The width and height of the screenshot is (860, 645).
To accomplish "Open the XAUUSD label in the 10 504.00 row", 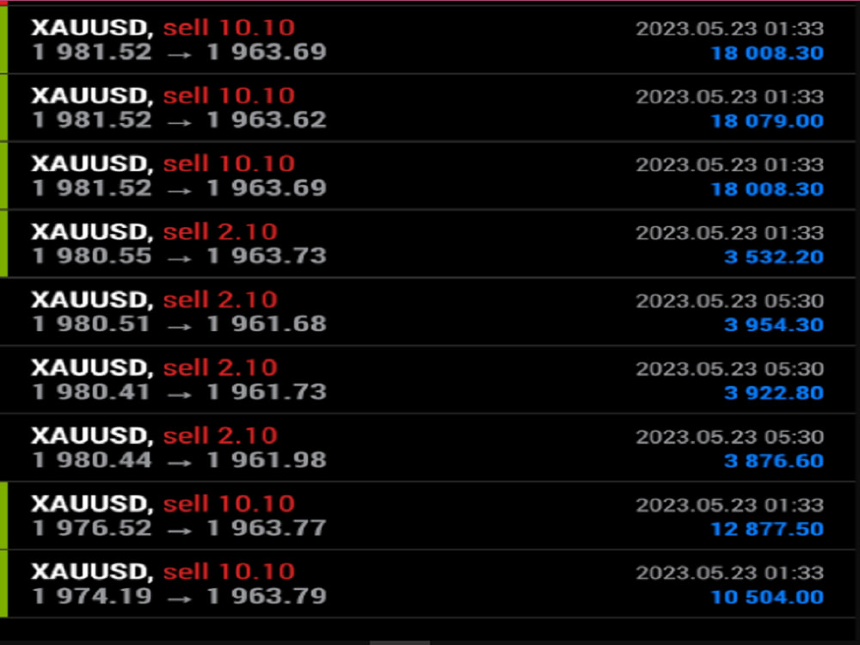I will (92, 572).
